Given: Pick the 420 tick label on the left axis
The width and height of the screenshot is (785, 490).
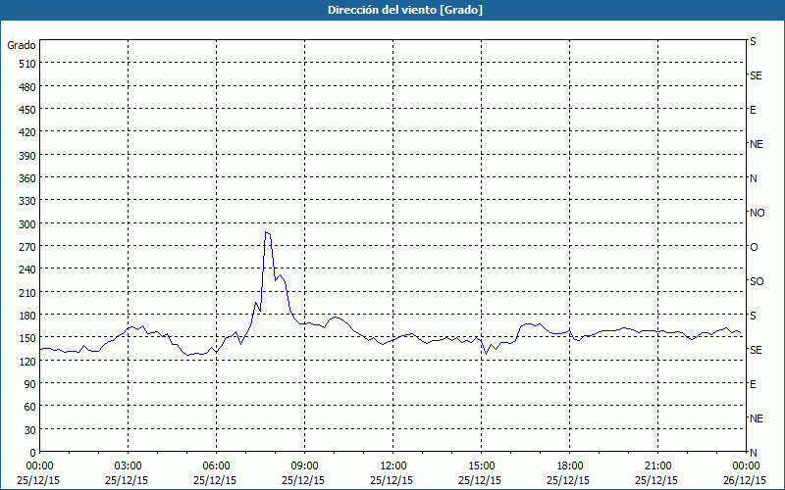Looking at the screenshot, I should tap(27, 132).
